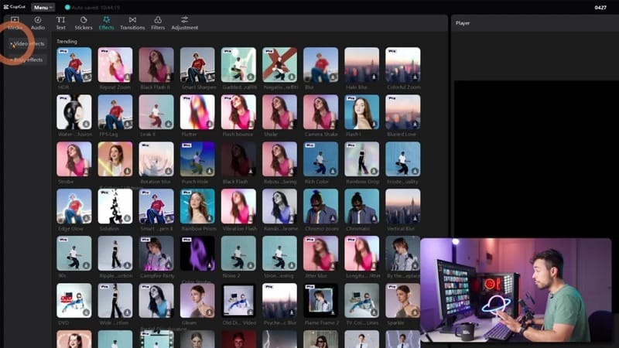Select the Rainbow Prism effect thumbnail

[x=197, y=206]
